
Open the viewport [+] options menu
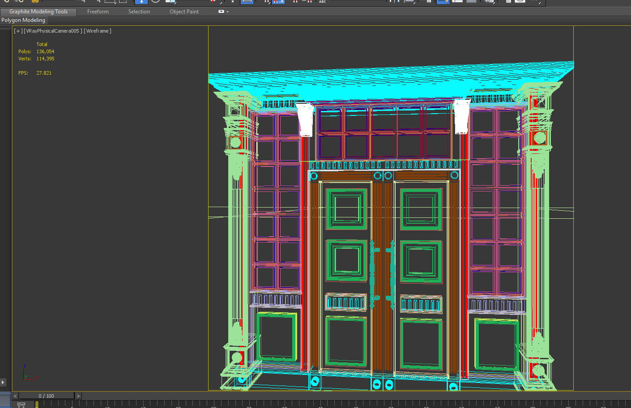(x=17, y=31)
